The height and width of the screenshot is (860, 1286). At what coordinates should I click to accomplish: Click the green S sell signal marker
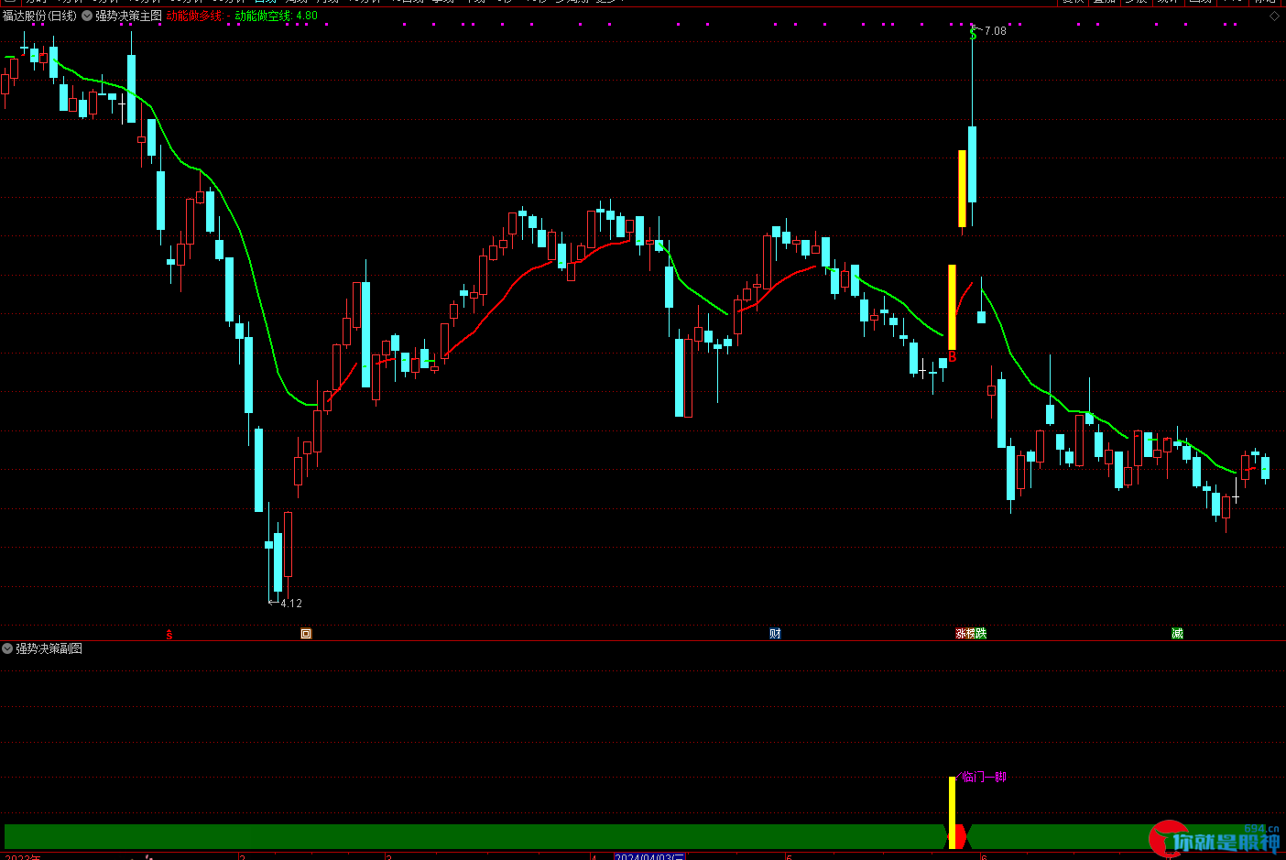tap(973, 34)
